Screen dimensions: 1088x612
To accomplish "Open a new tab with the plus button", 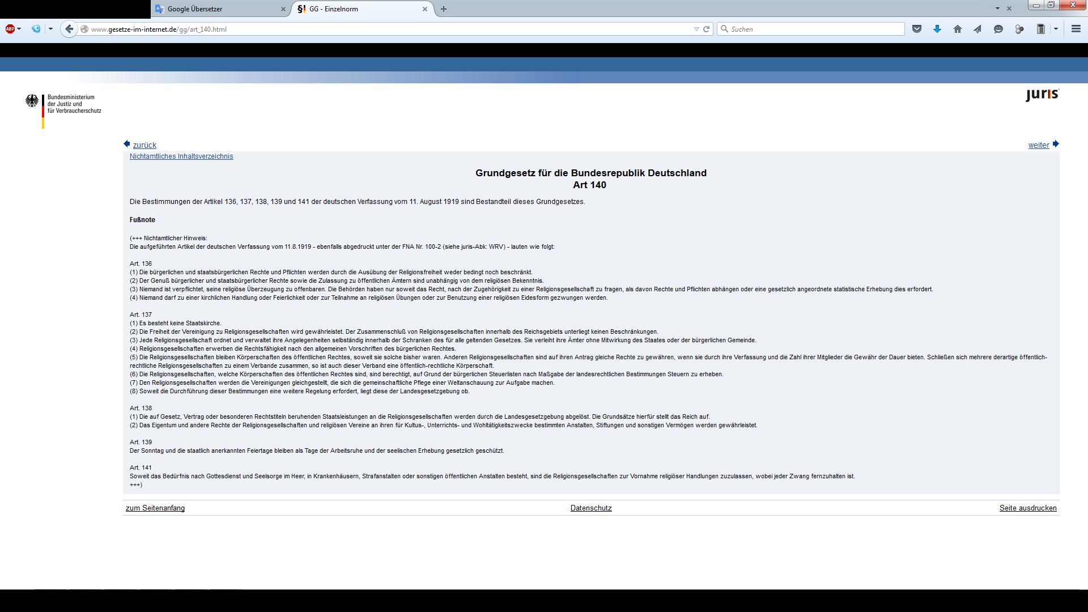I will coord(444,9).
